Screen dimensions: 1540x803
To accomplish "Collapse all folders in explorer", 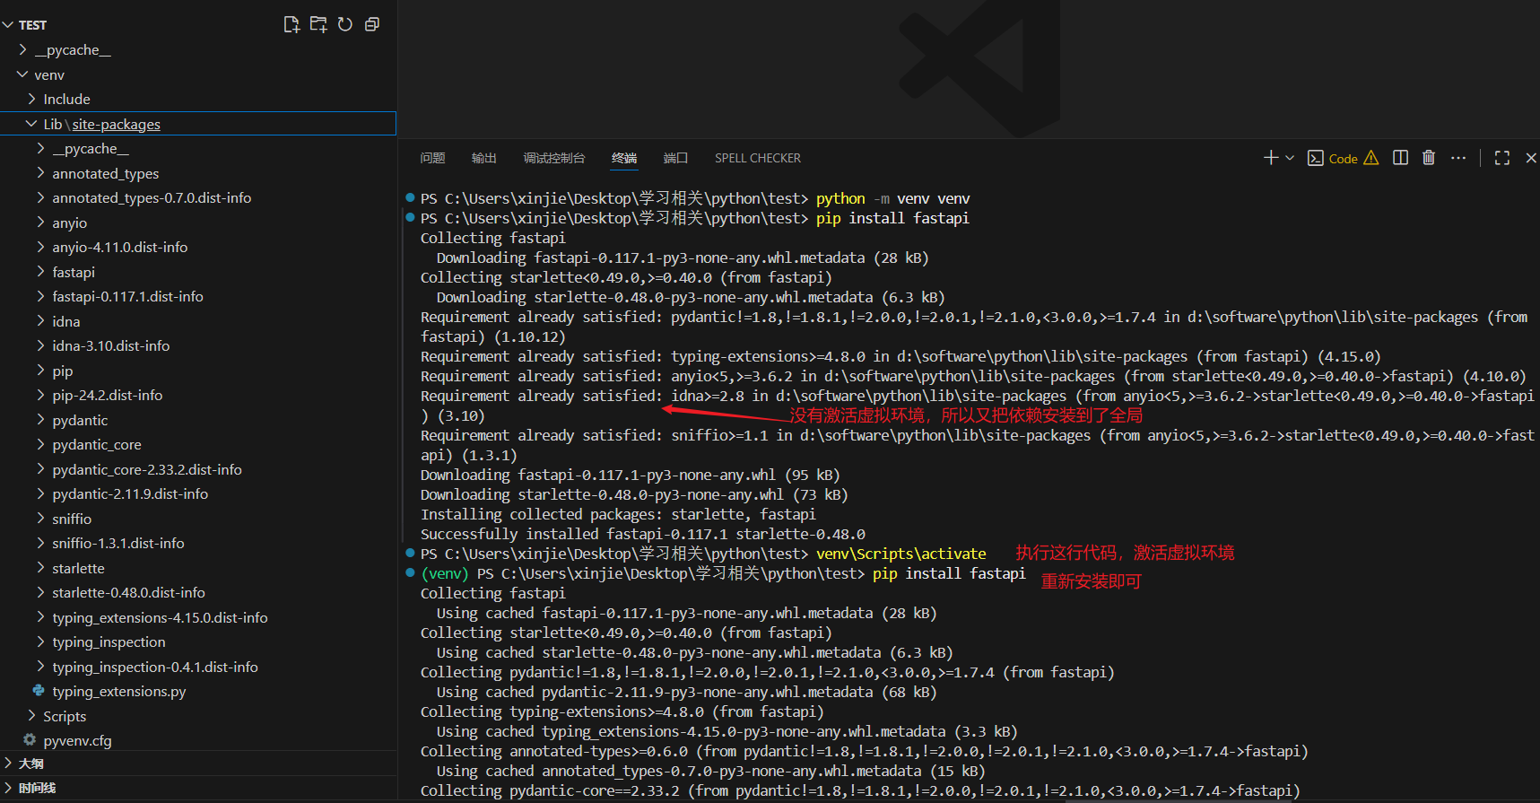I will (372, 24).
